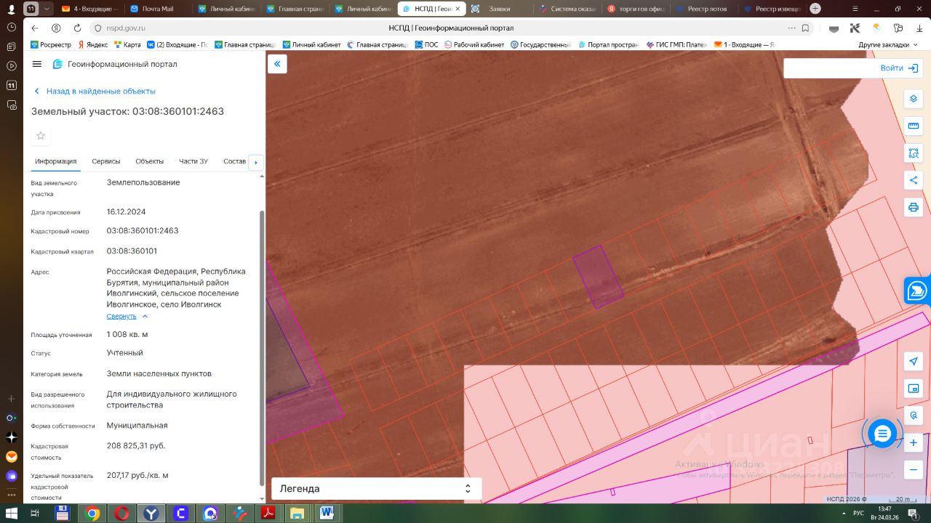Print the current map view
Screen dimensions: 931x523
914,208
